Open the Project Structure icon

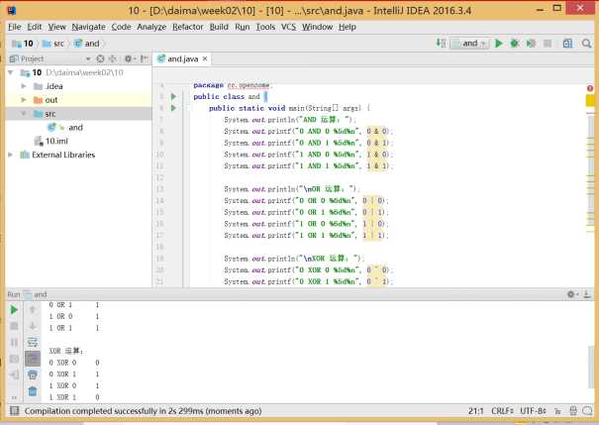coord(567,44)
